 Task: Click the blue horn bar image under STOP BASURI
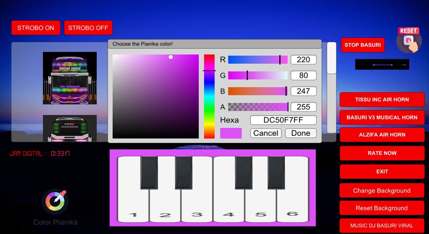[x=382, y=65]
